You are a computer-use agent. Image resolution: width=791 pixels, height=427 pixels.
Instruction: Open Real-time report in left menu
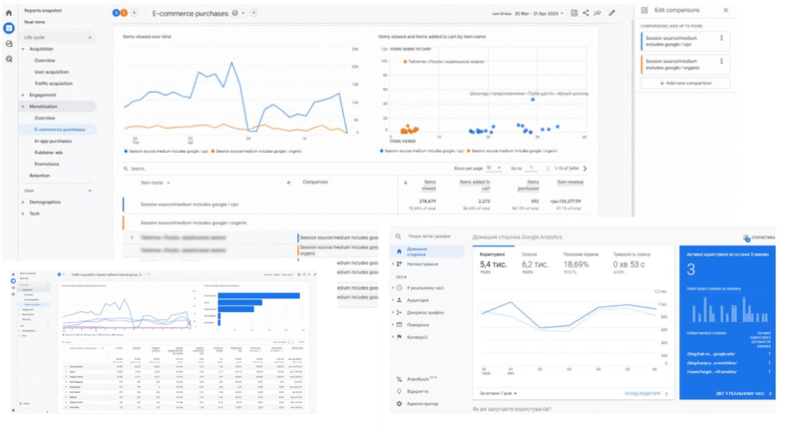click(x=35, y=22)
